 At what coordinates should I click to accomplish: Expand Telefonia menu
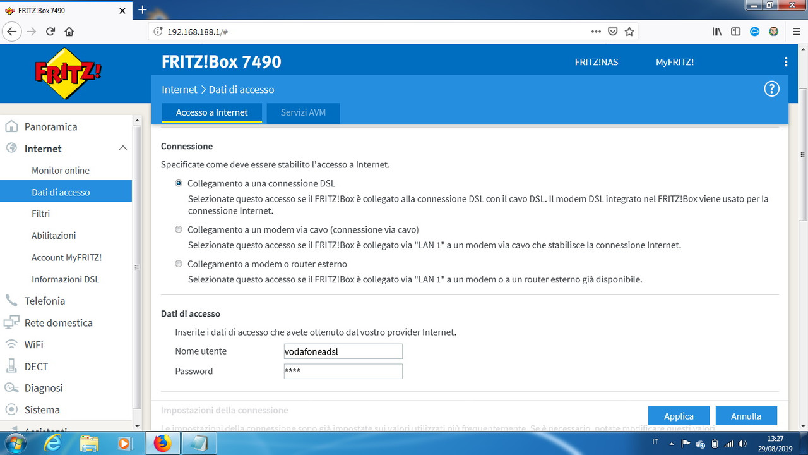tap(45, 301)
